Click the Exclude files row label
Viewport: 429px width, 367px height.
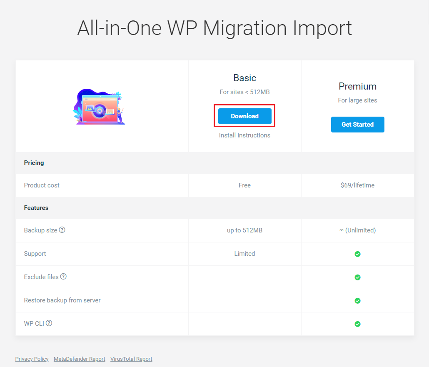(41, 277)
